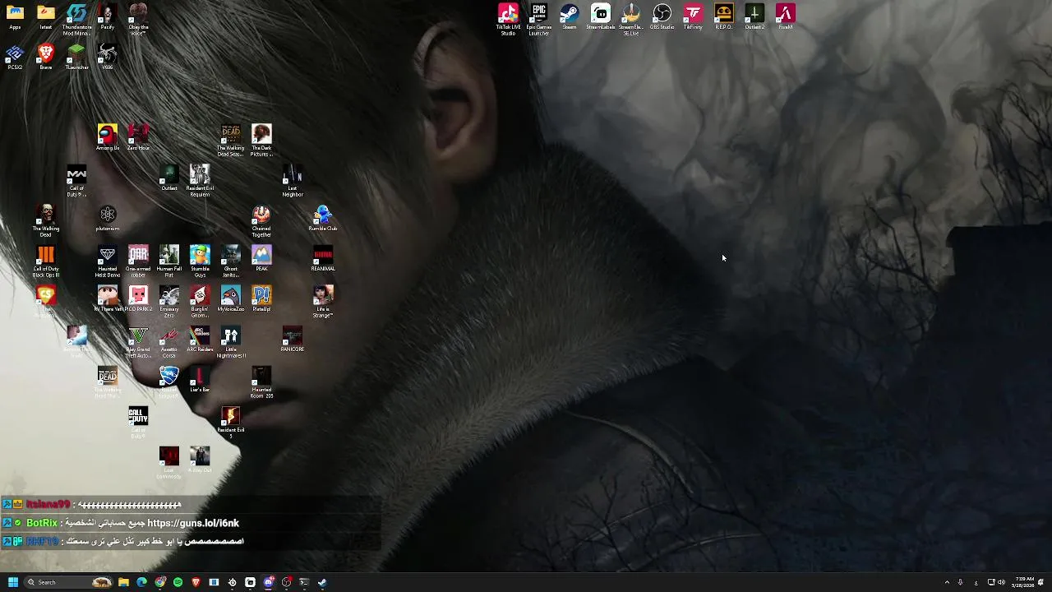Select the Rocket League icon
The height and width of the screenshot is (592, 1052).
point(168,382)
